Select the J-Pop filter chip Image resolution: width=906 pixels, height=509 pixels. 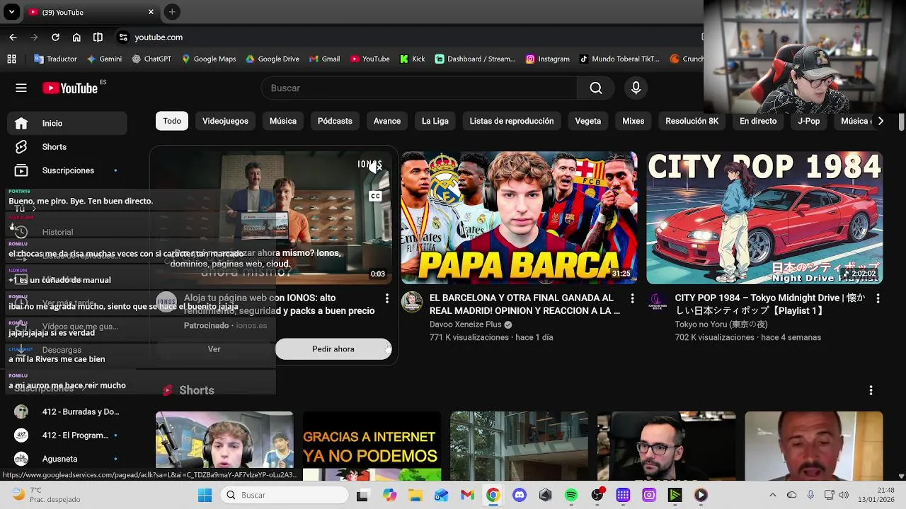coord(809,121)
